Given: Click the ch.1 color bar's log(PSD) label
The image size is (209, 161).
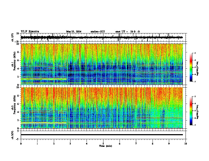Looking at the screenshot, I should tap(198, 69).
